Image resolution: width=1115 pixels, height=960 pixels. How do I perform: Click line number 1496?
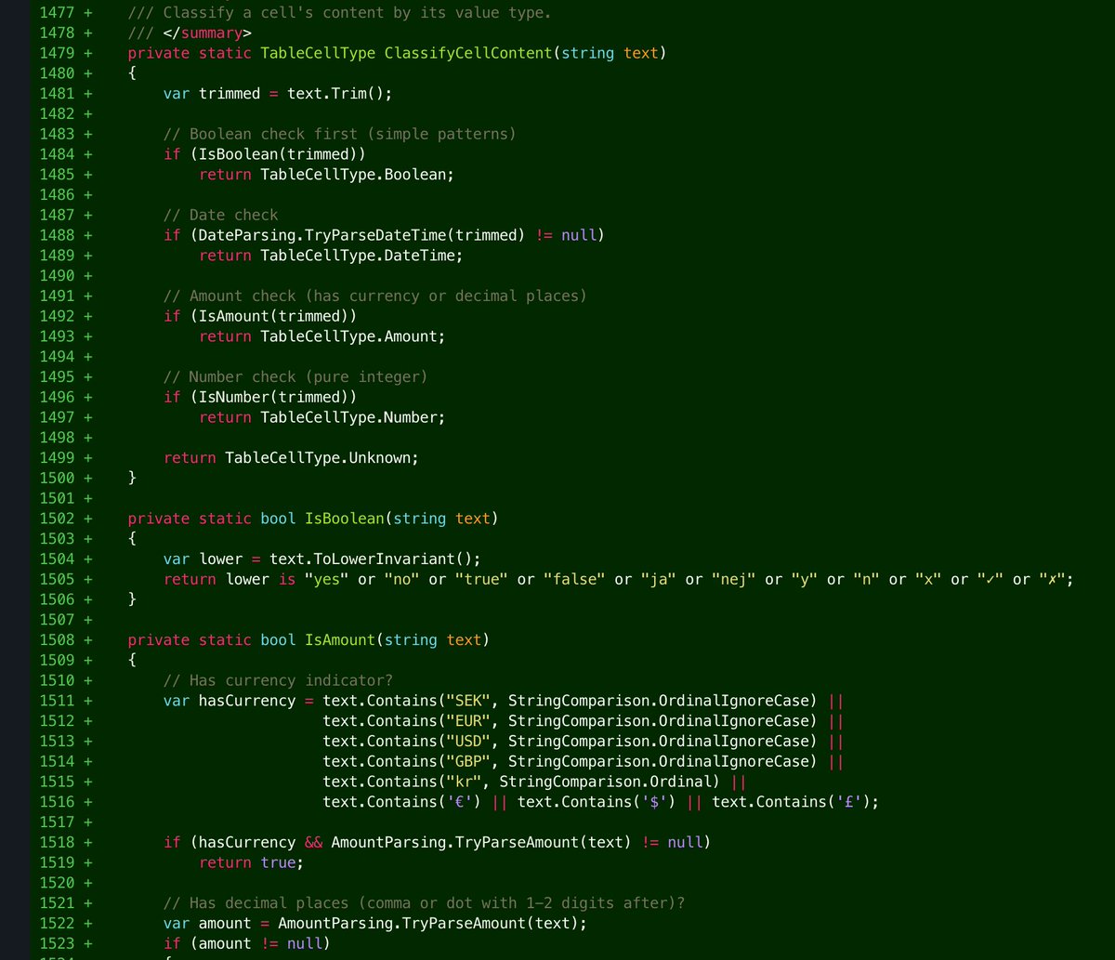point(57,397)
